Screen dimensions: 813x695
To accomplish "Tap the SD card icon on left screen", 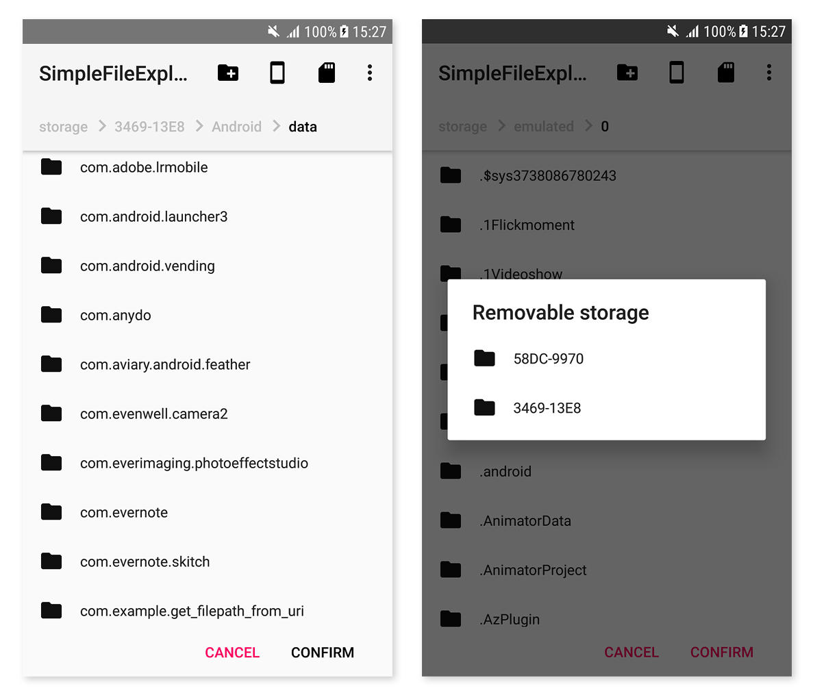I will [327, 73].
